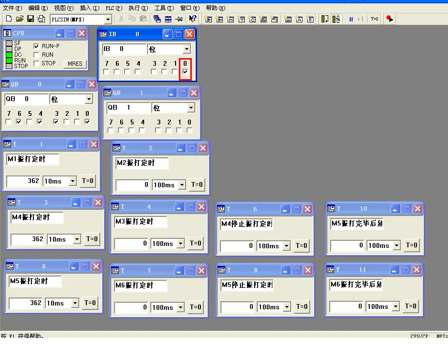Image resolution: width=448 pixels, height=347 pixels.
Task: Open the format dropdown in IB 0 window
Action: click(187, 49)
